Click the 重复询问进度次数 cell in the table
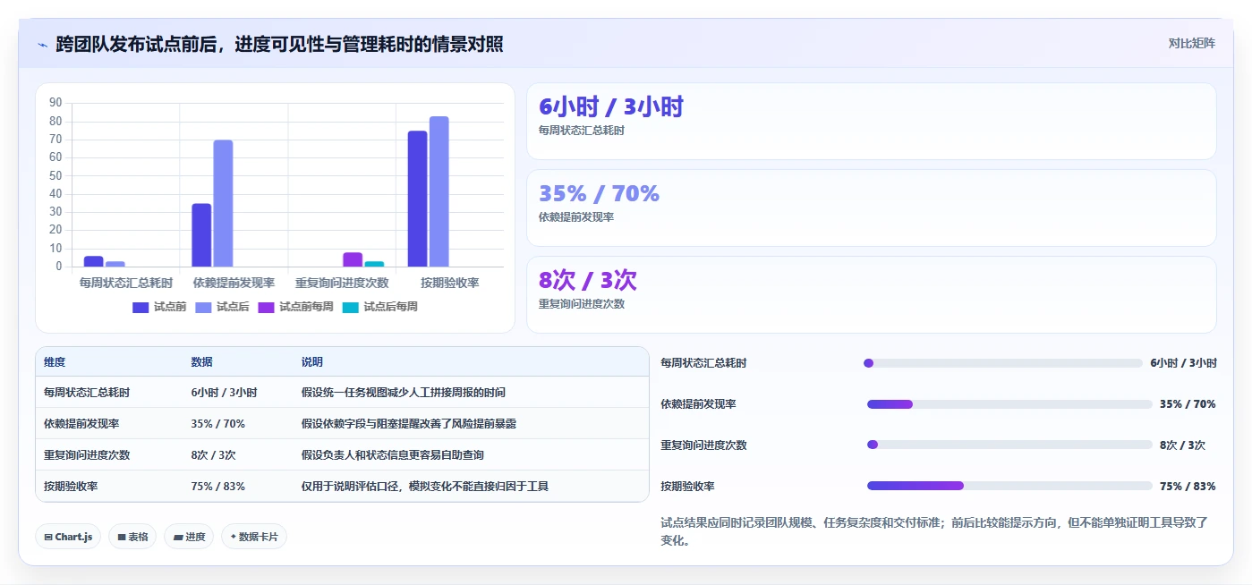 (87, 455)
